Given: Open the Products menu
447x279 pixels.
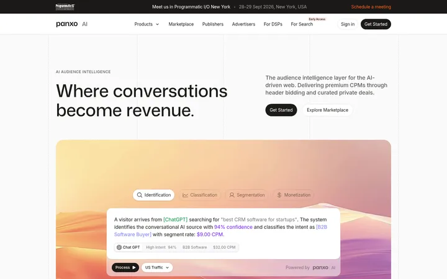Looking at the screenshot, I should point(147,24).
